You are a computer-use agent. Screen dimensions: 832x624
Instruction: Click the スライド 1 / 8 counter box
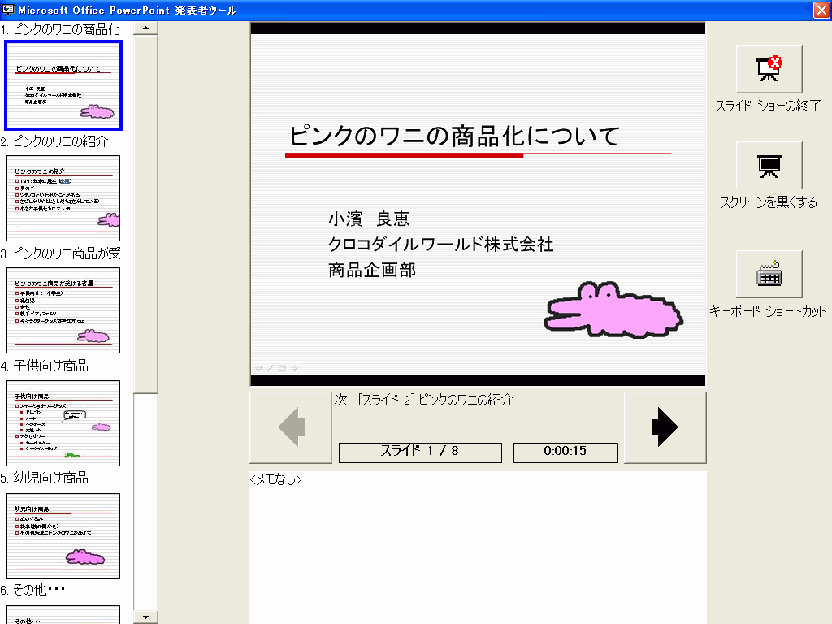pyautogui.click(x=420, y=452)
